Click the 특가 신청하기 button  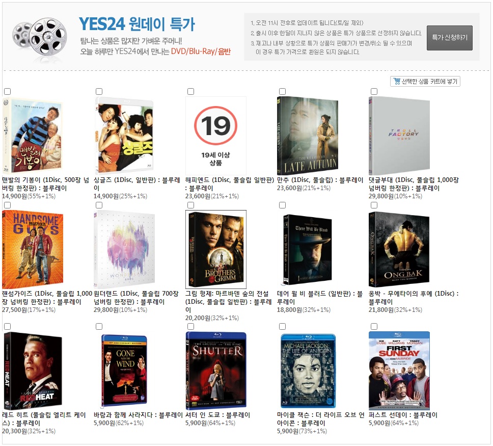[x=449, y=38]
